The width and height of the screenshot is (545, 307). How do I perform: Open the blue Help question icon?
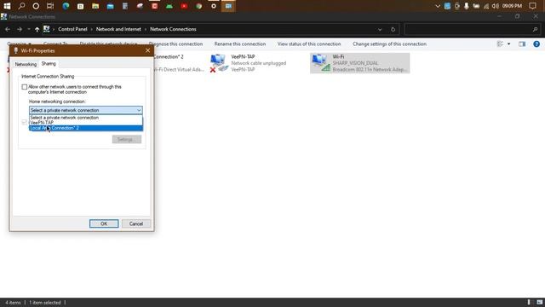coord(536,43)
